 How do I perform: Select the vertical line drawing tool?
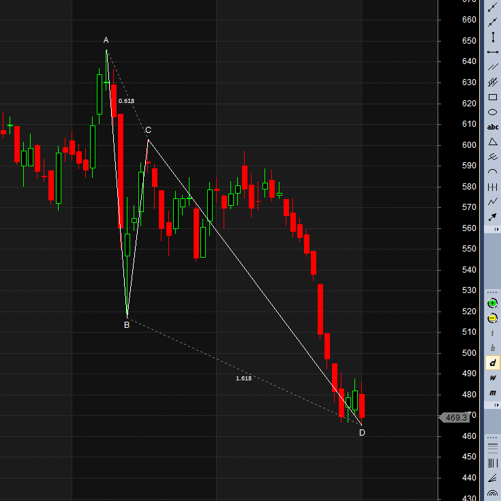click(x=492, y=37)
